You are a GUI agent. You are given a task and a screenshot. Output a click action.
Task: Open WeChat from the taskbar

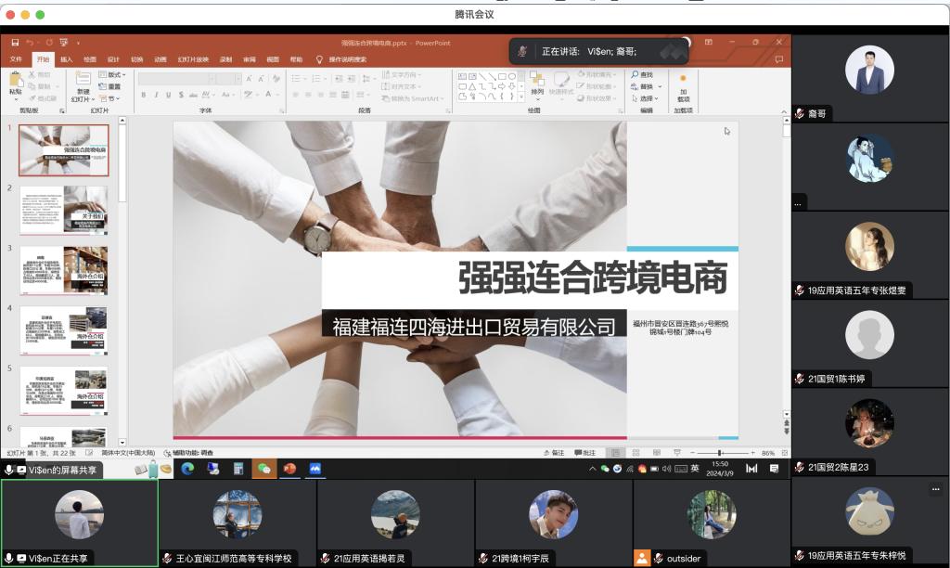[x=263, y=469]
